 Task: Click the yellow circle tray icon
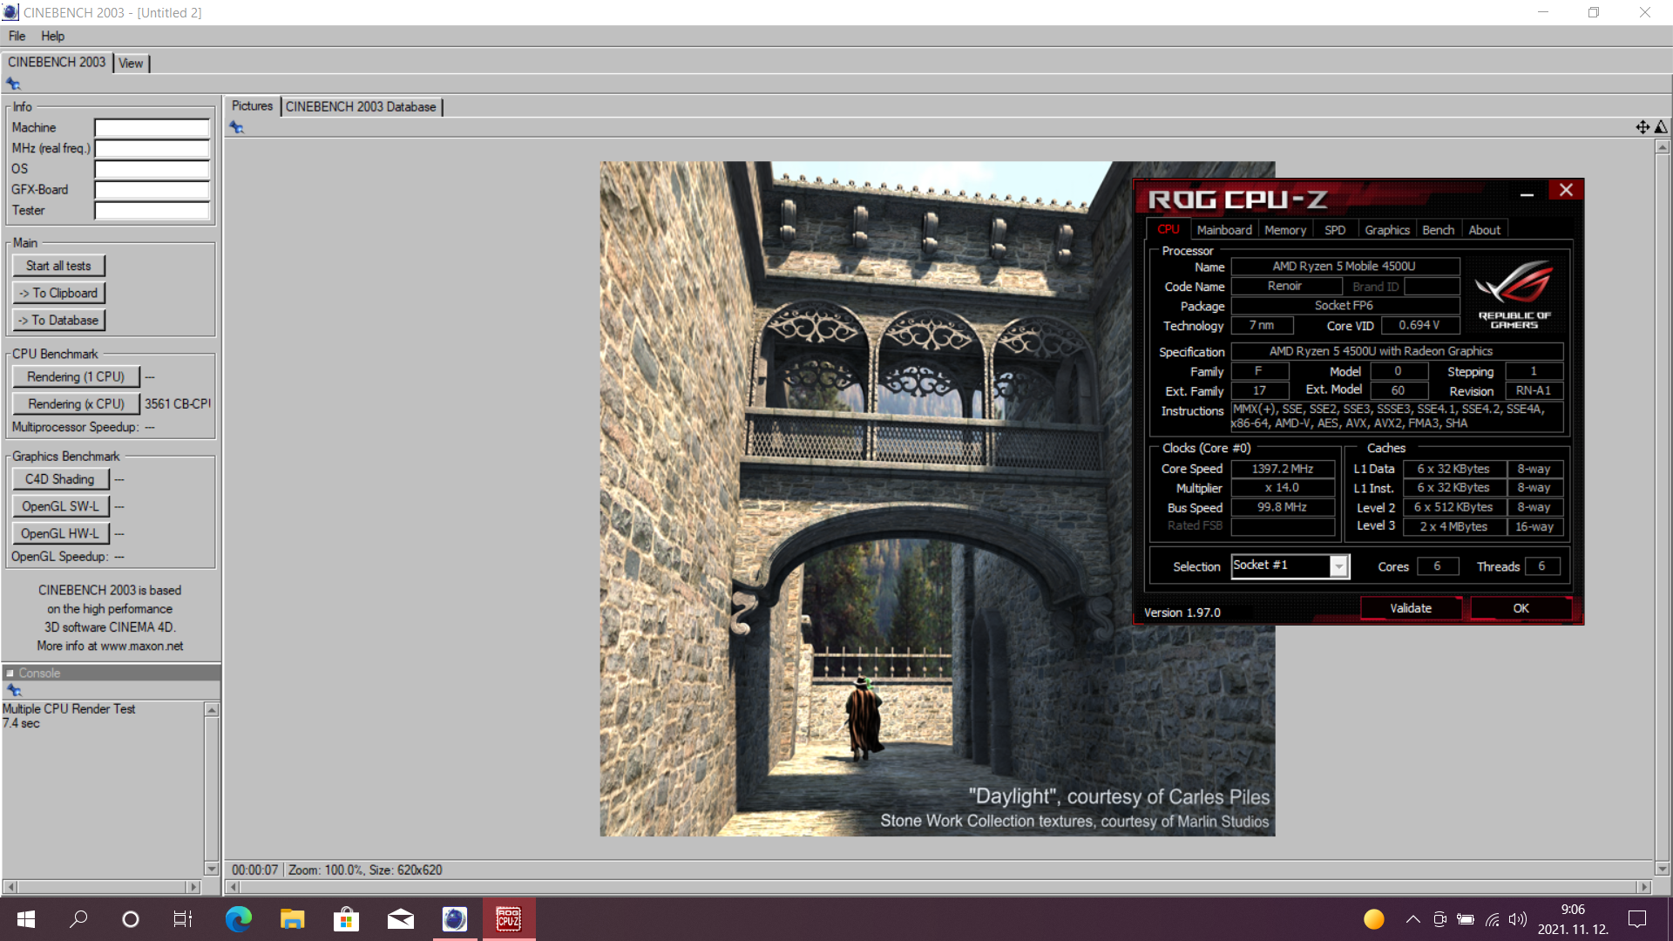coord(1374,919)
